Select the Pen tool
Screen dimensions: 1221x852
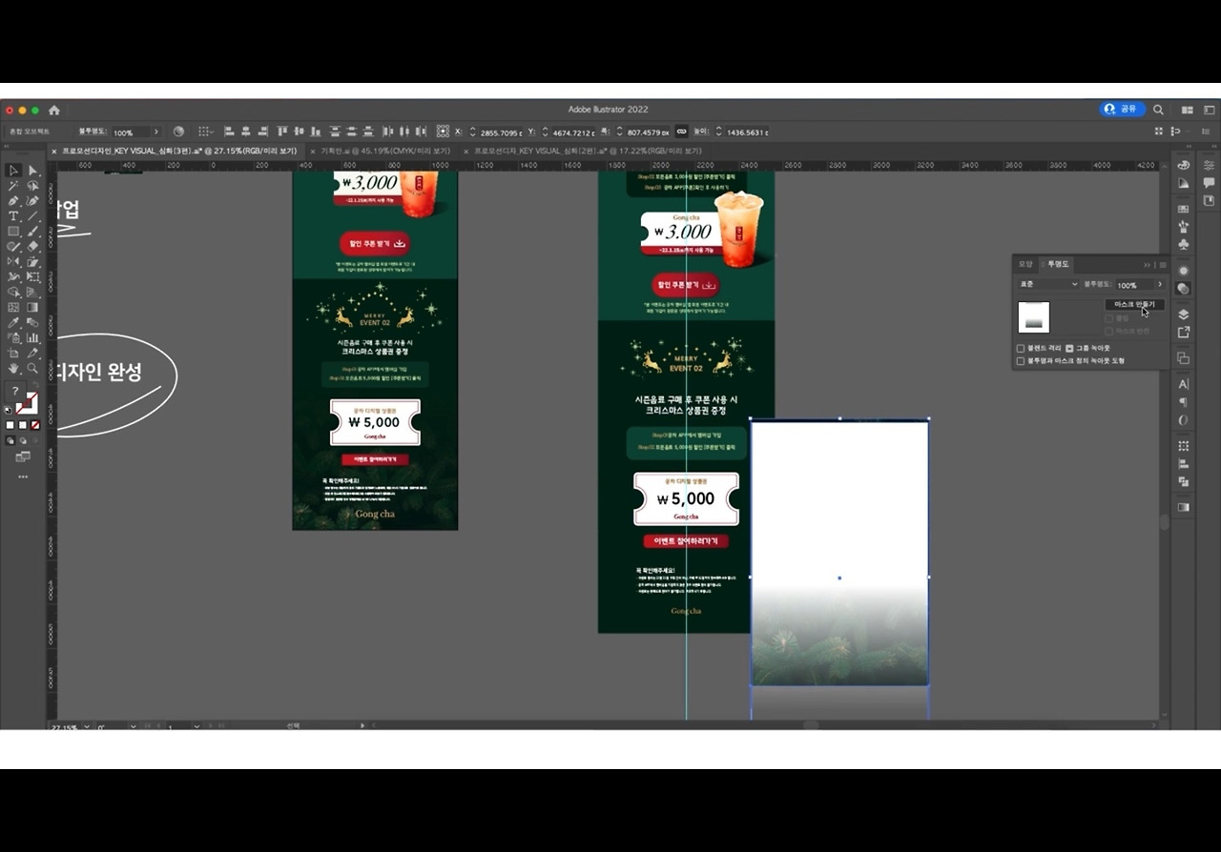[x=14, y=201]
